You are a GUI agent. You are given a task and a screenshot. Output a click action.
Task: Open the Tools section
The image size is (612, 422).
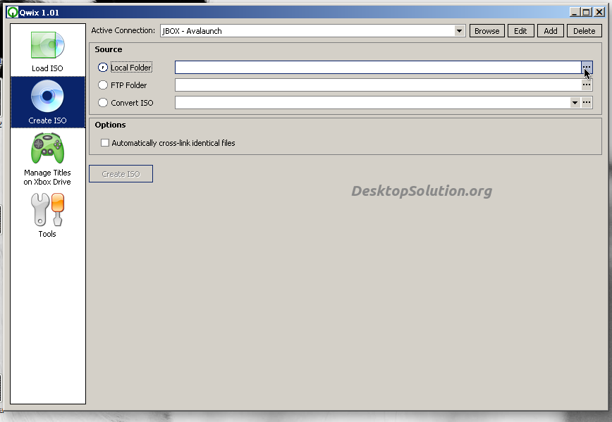[48, 215]
